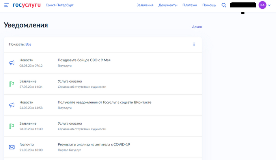Open the hamburger menu icon
The width and height of the screenshot is (276, 160).
click(x=6, y=5)
